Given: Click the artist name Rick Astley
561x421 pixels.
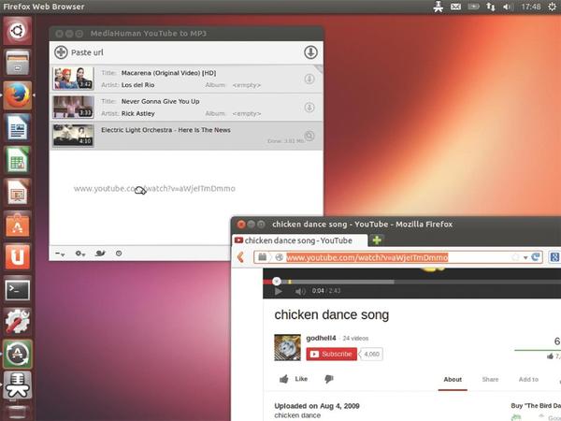Looking at the screenshot, I should [137, 113].
